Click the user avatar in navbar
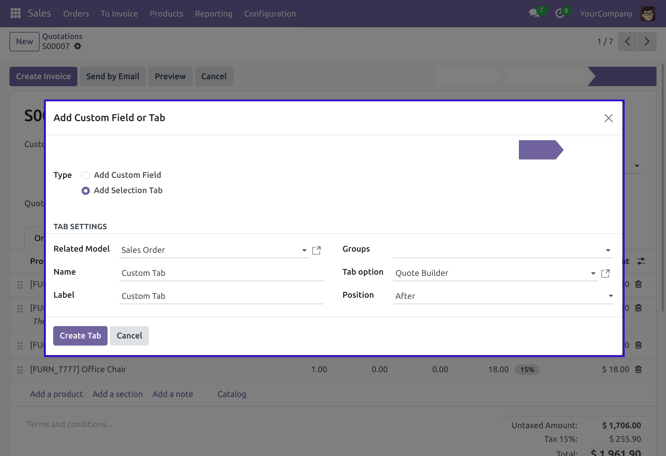The height and width of the screenshot is (456, 666). [648, 14]
